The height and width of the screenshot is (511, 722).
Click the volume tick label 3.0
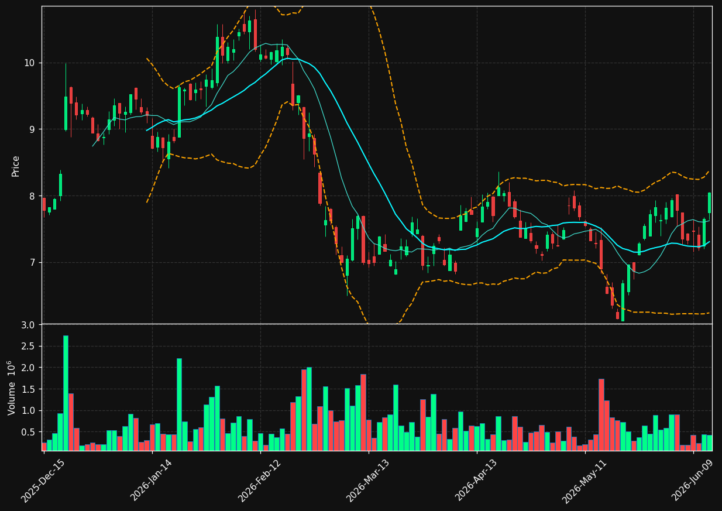coord(29,325)
